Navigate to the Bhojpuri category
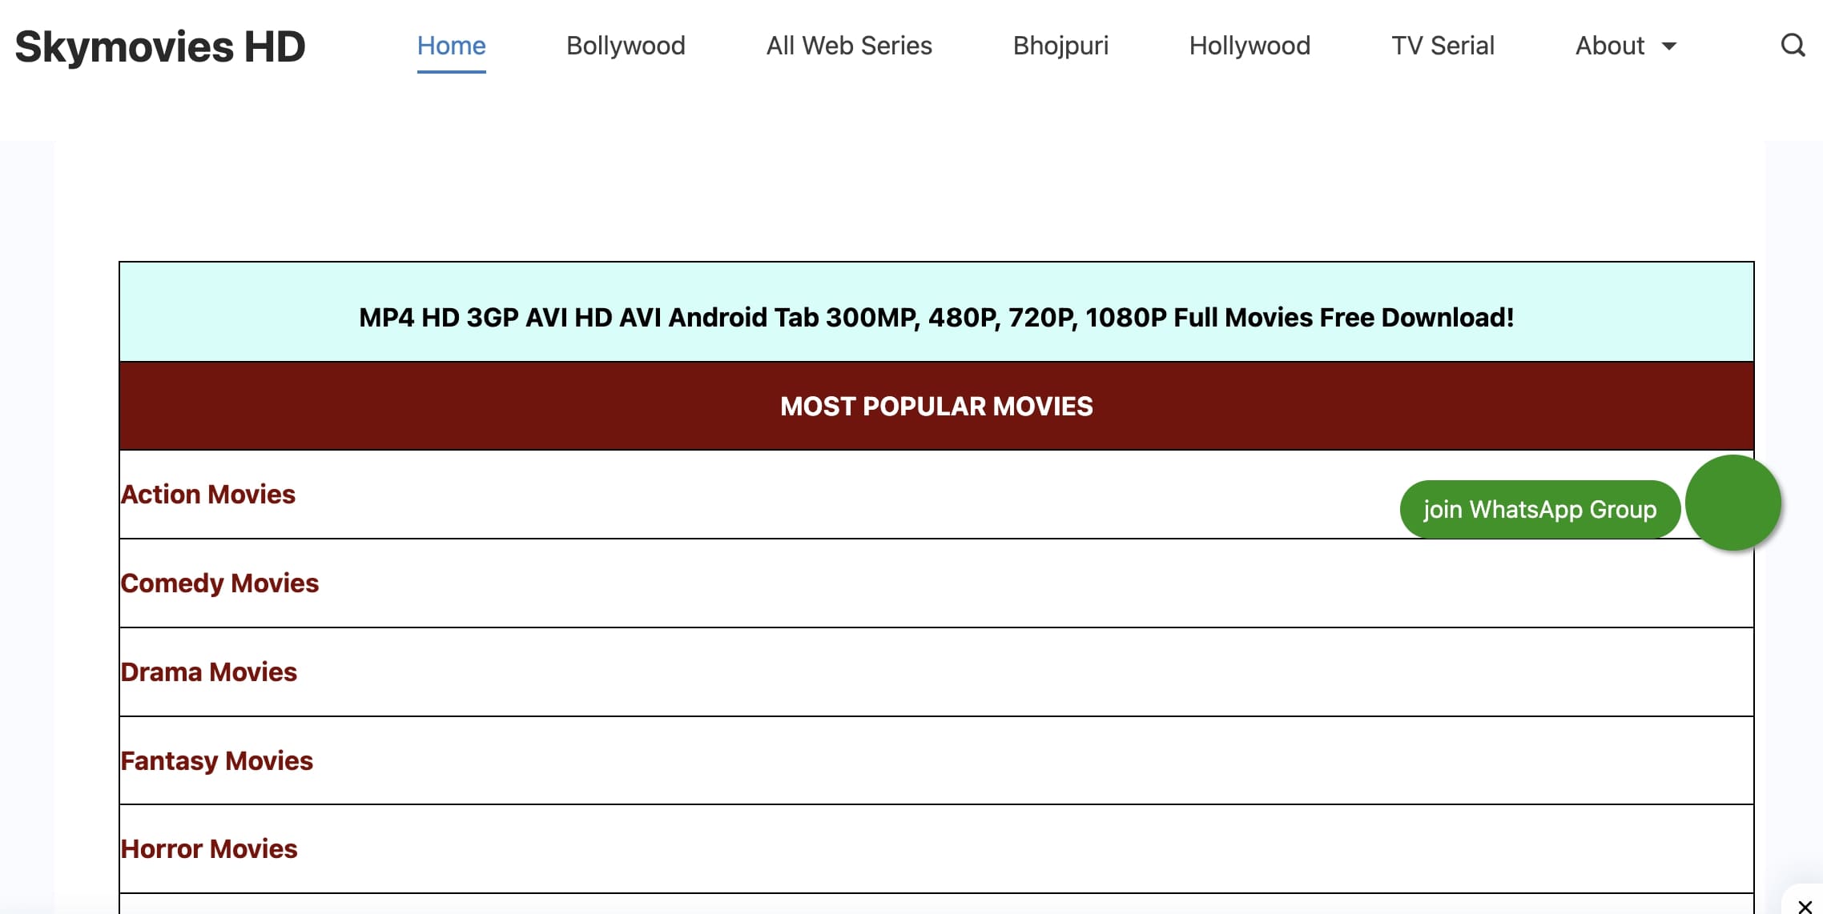This screenshot has width=1823, height=914. pos(1060,46)
